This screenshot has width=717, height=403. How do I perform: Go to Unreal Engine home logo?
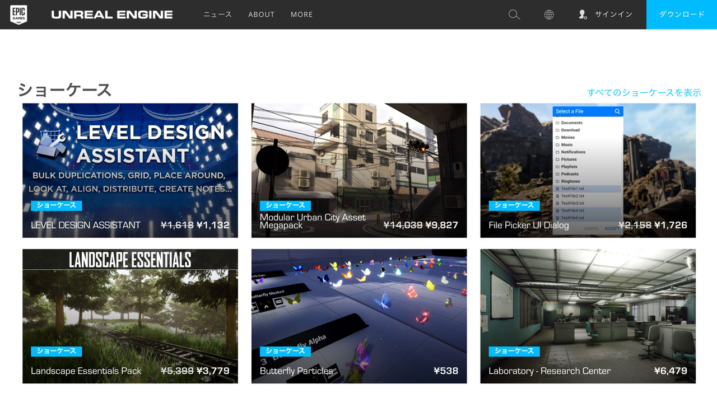pos(112,15)
